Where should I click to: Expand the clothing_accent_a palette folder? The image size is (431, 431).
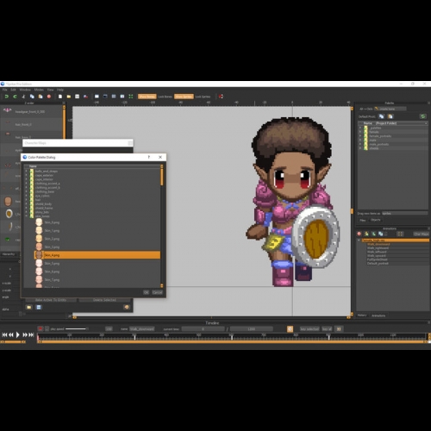(27, 184)
